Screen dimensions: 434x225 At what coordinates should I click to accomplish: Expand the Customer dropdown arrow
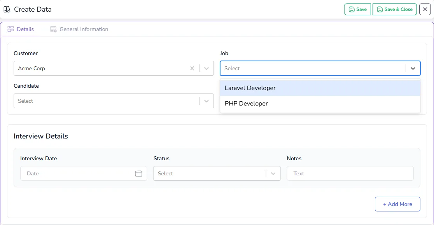pos(206,68)
